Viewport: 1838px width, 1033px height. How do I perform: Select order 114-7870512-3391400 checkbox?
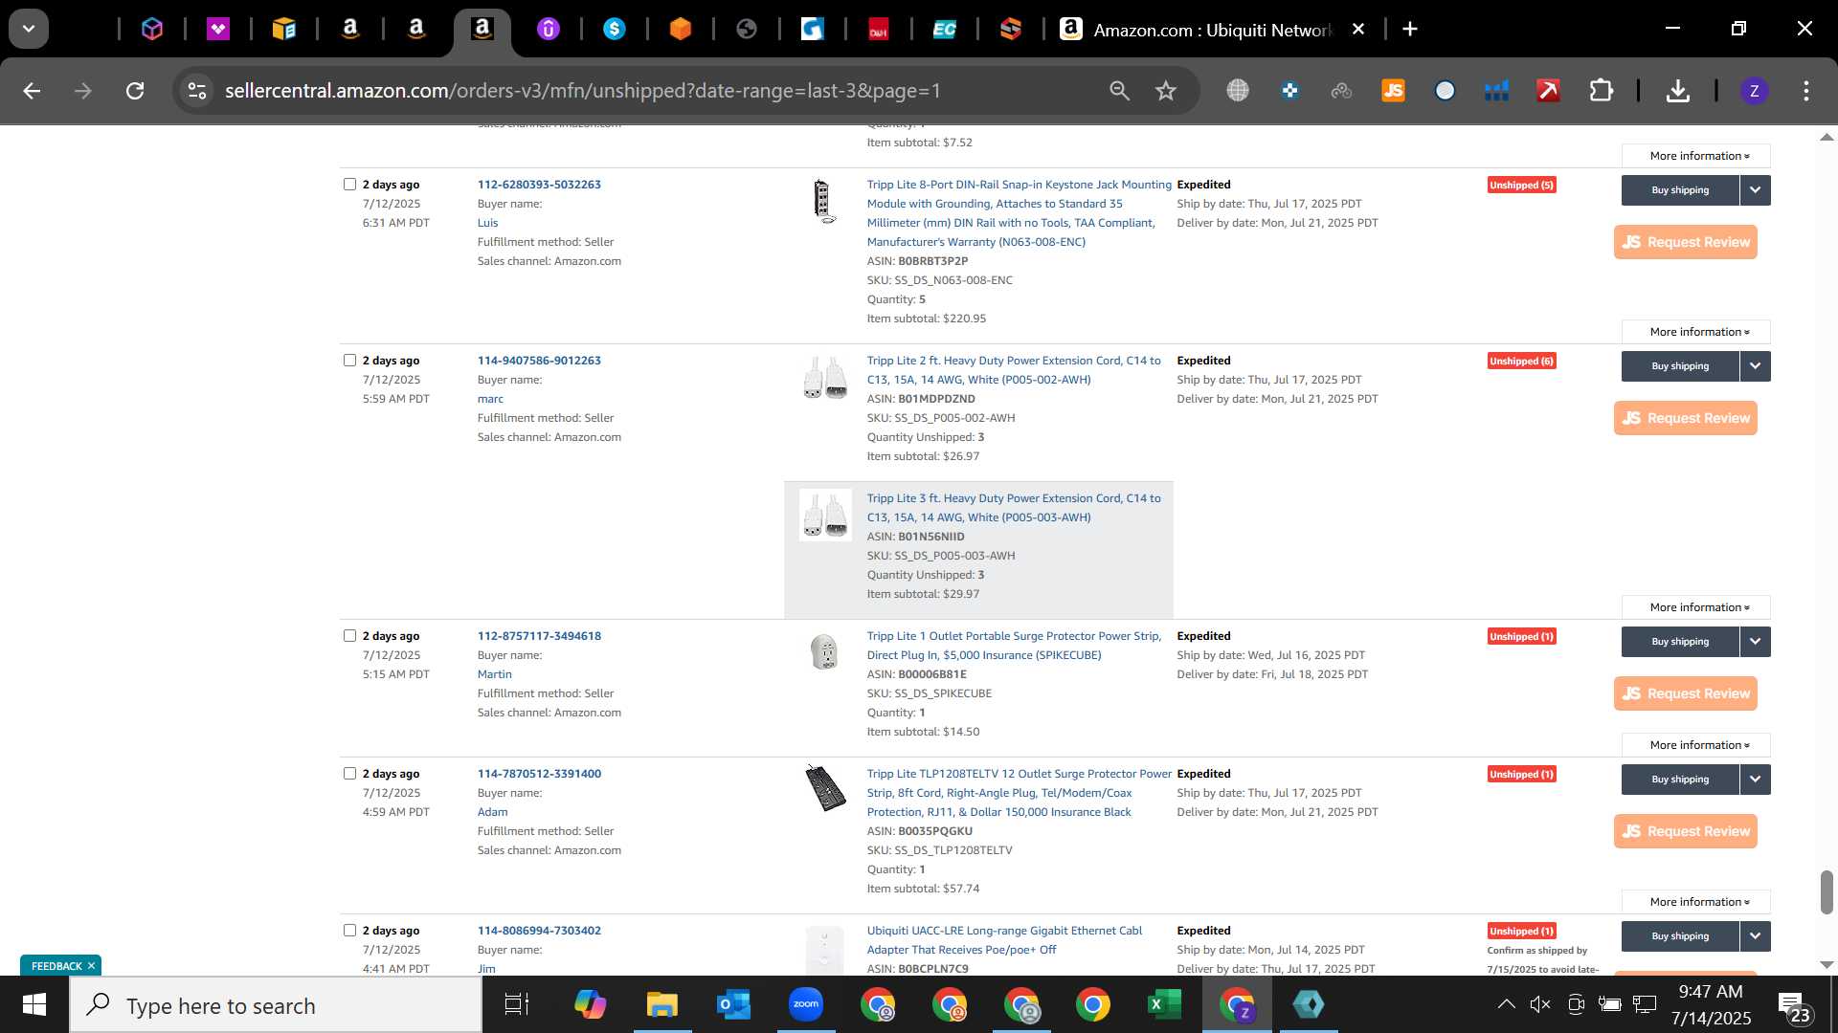pos(349,774)
